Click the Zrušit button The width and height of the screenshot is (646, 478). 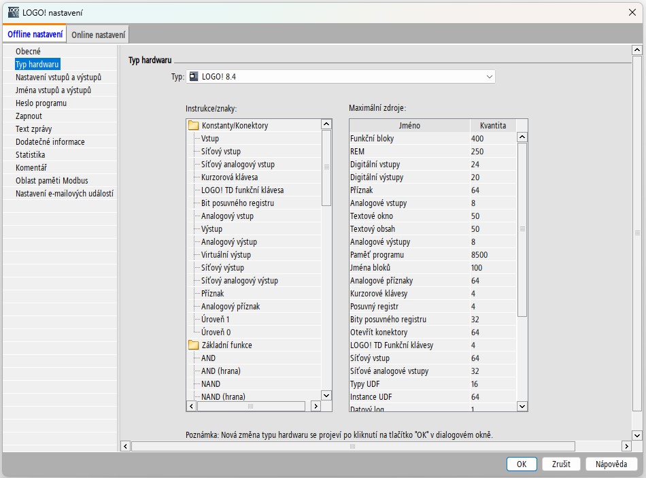[x=561, y=464]
